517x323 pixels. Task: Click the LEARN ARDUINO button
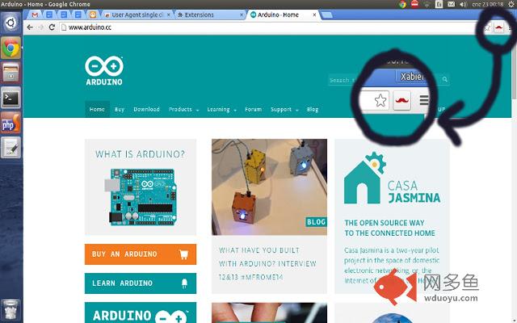pos(140,283)
